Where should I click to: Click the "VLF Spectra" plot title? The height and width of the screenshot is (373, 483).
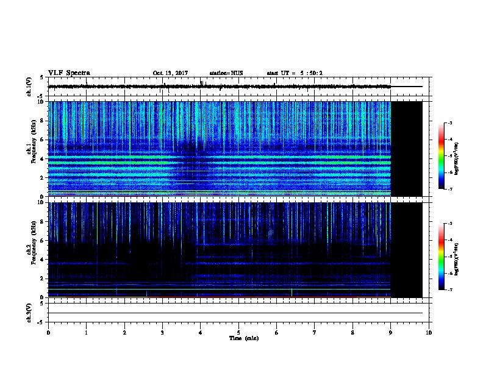70,73
